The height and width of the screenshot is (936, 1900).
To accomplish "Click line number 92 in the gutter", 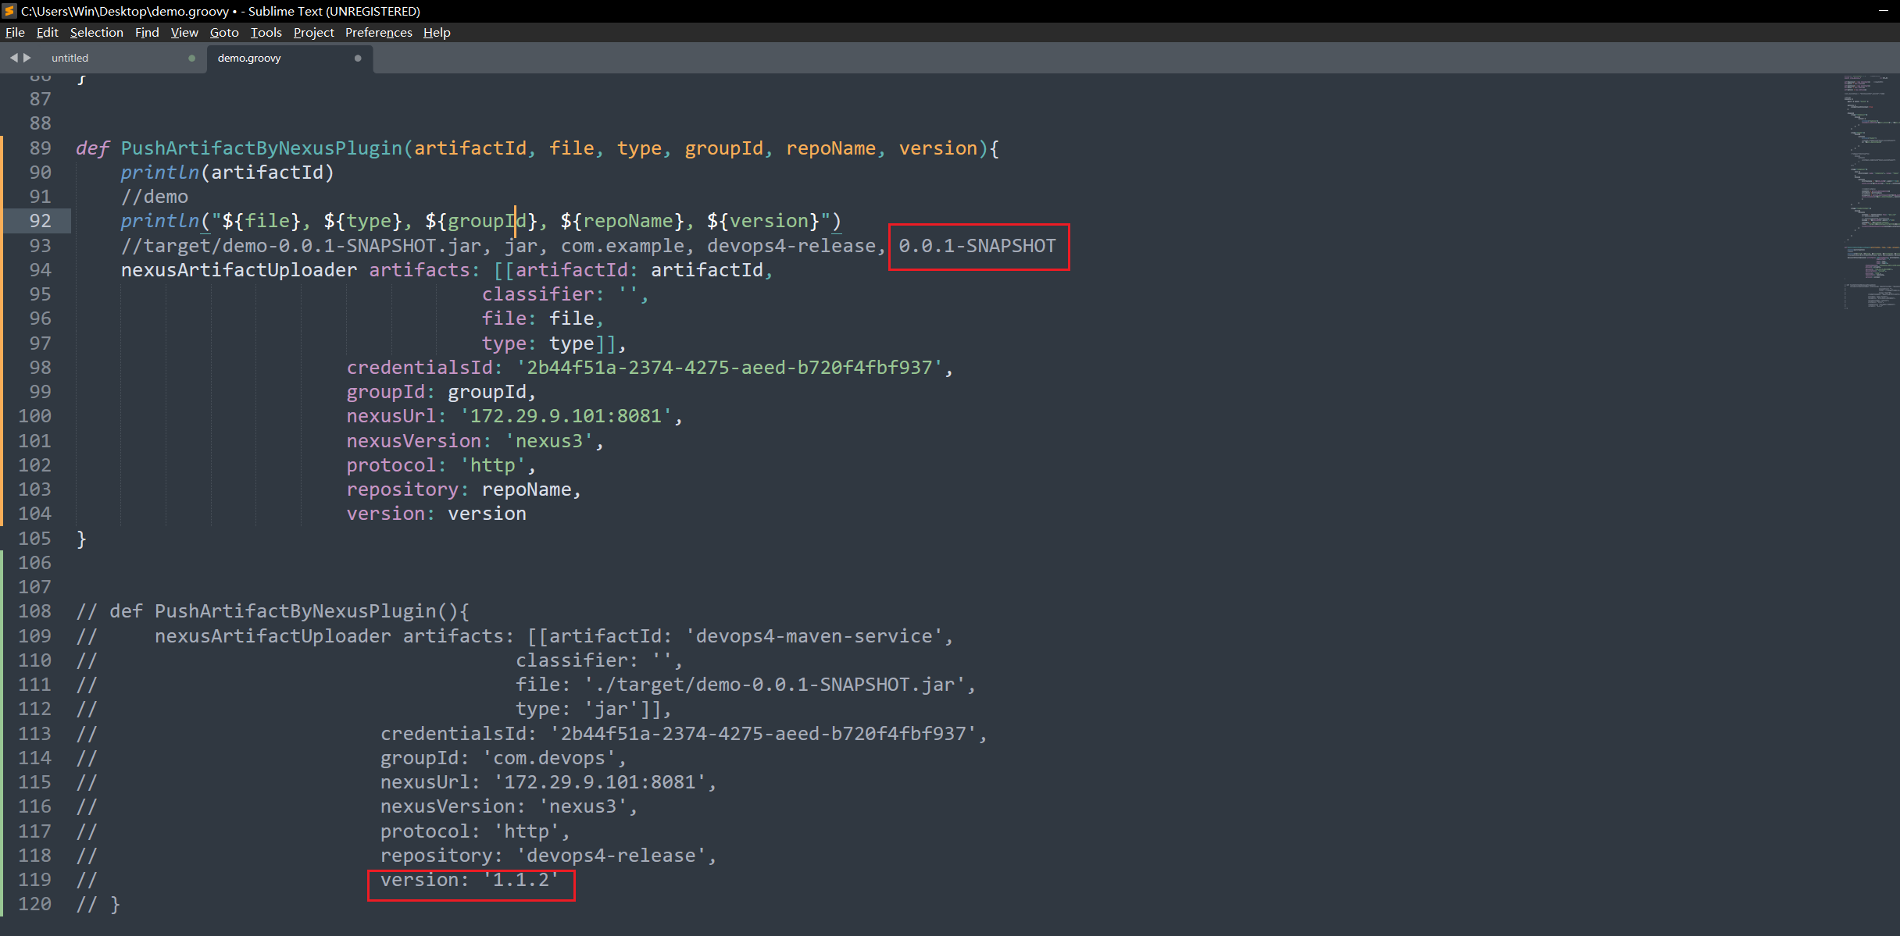I will 40,221.
